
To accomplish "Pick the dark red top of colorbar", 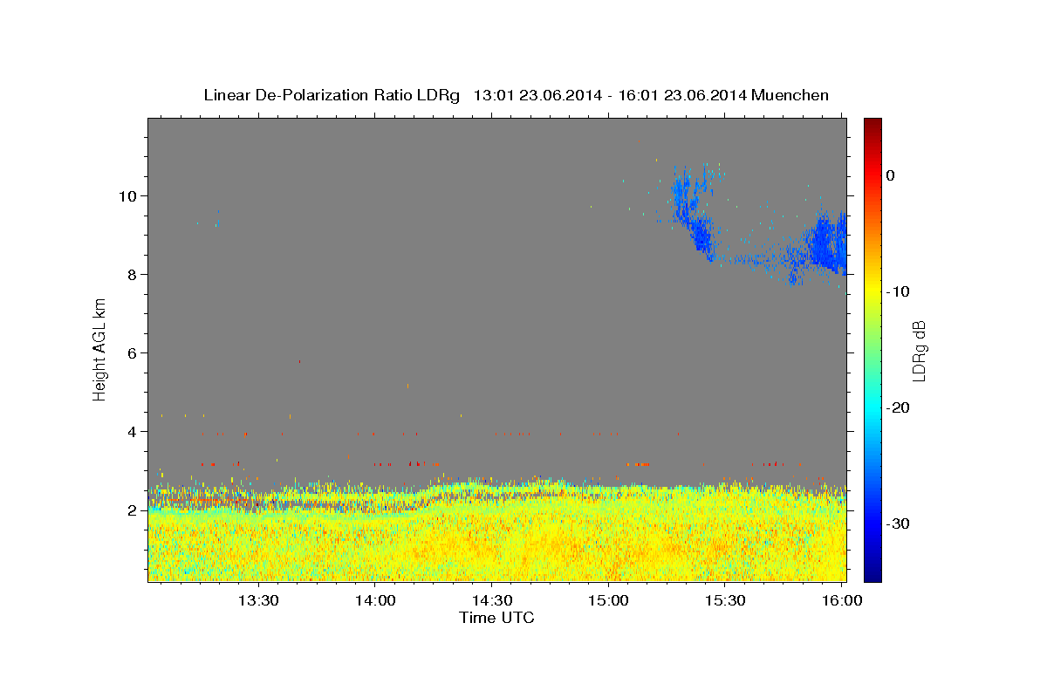I will pyautogui.click(x=872, y=124).
